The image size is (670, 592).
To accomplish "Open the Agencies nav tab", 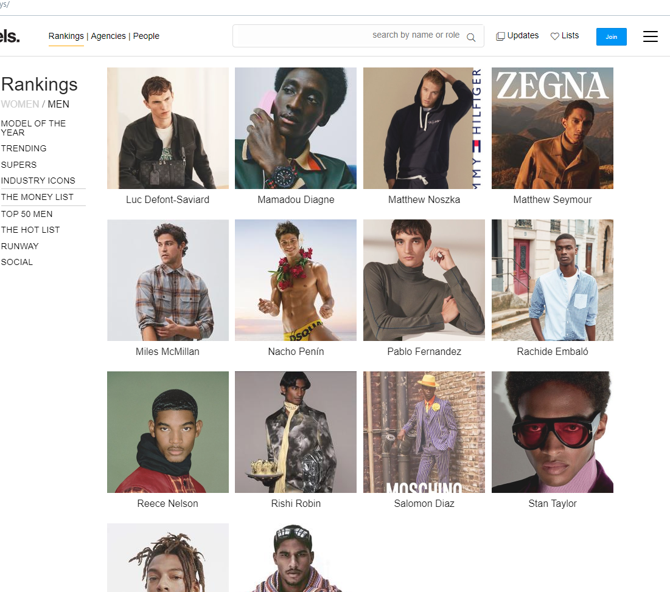I will [x=108, y=36].
